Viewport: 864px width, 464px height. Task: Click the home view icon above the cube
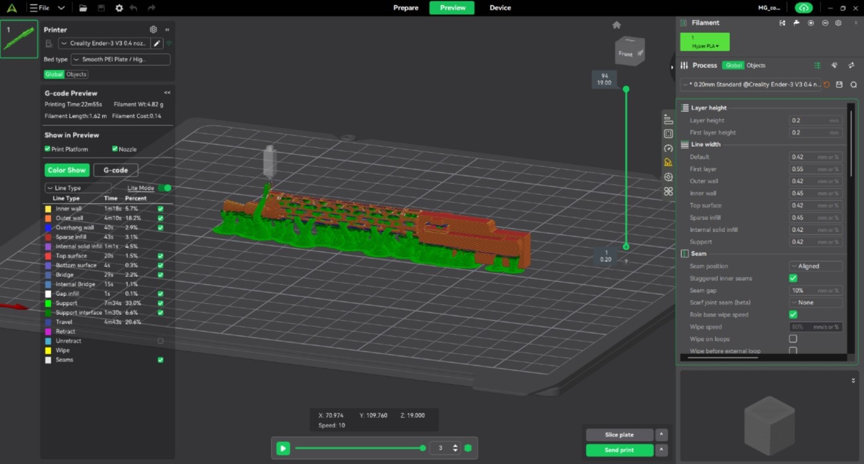(617, 25)
